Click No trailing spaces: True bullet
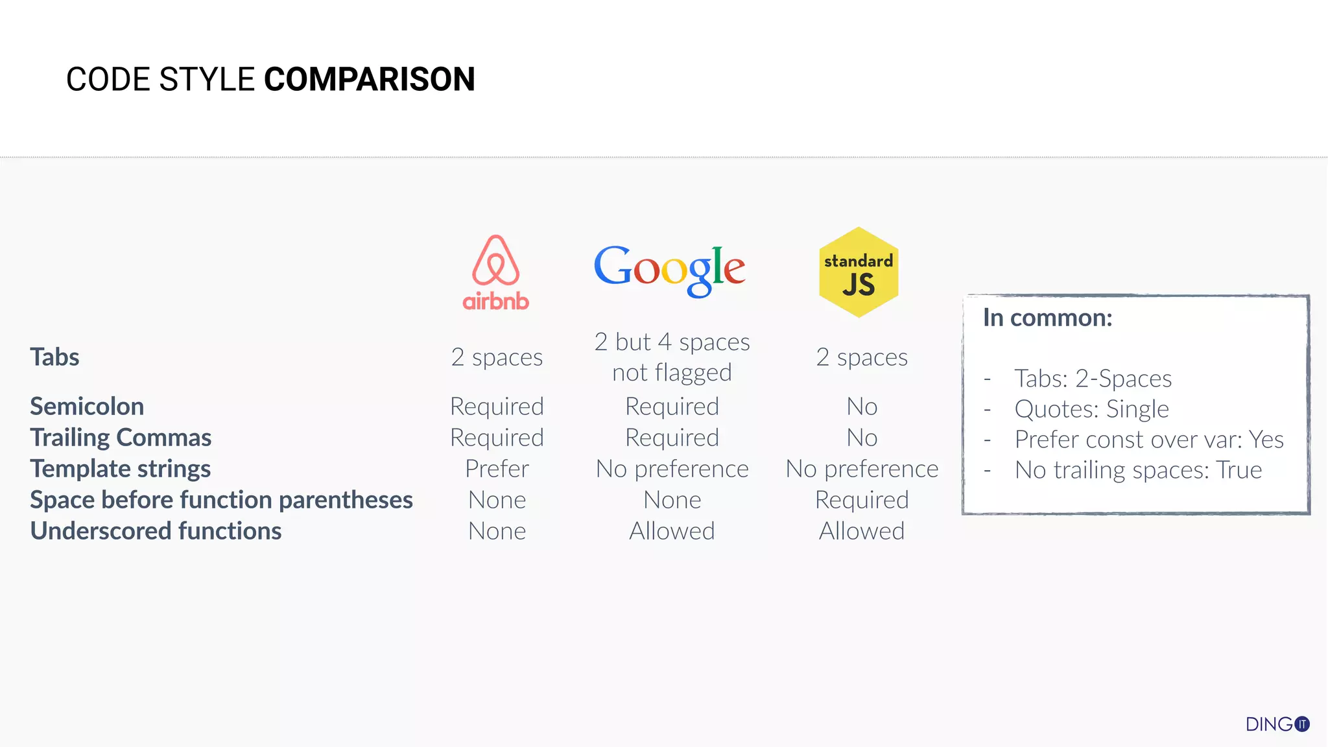Image resolution: width=1328 pixels, height=747 pixels. click(x=1139, y=470)
